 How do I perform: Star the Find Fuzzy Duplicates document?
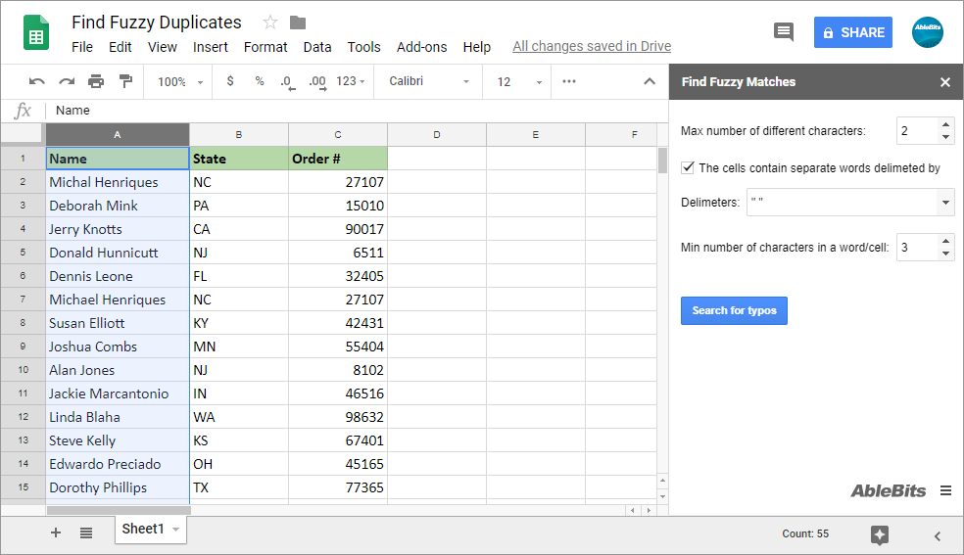pyautogui.click(x=269, y=23)
